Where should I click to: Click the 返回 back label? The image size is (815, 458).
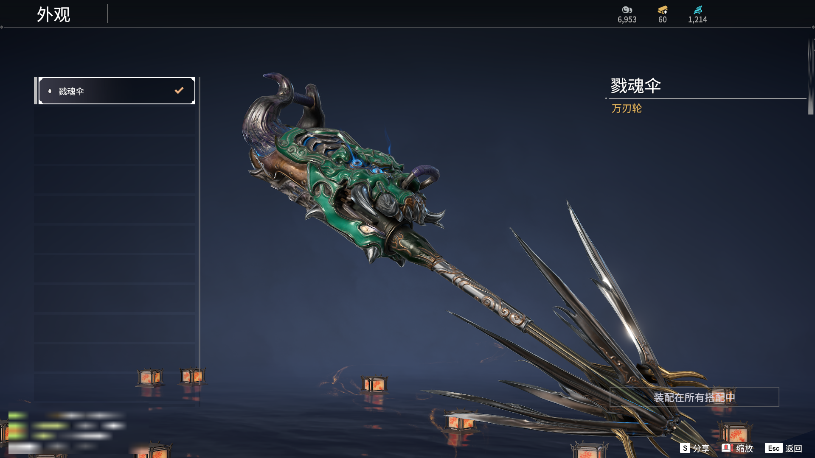(x=793, y=448)
